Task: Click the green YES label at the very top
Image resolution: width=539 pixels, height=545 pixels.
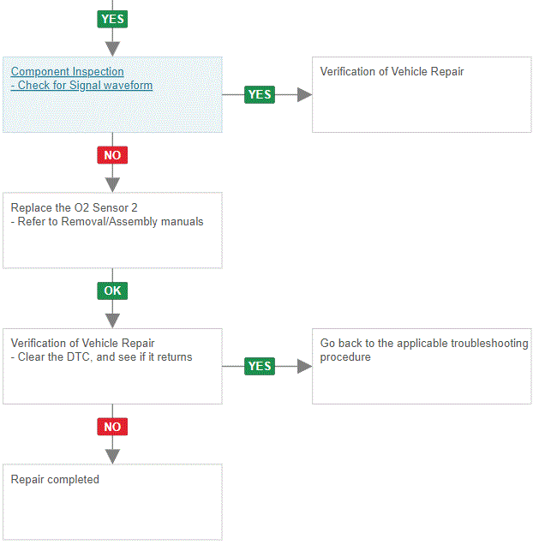Action: coord(112,19)
